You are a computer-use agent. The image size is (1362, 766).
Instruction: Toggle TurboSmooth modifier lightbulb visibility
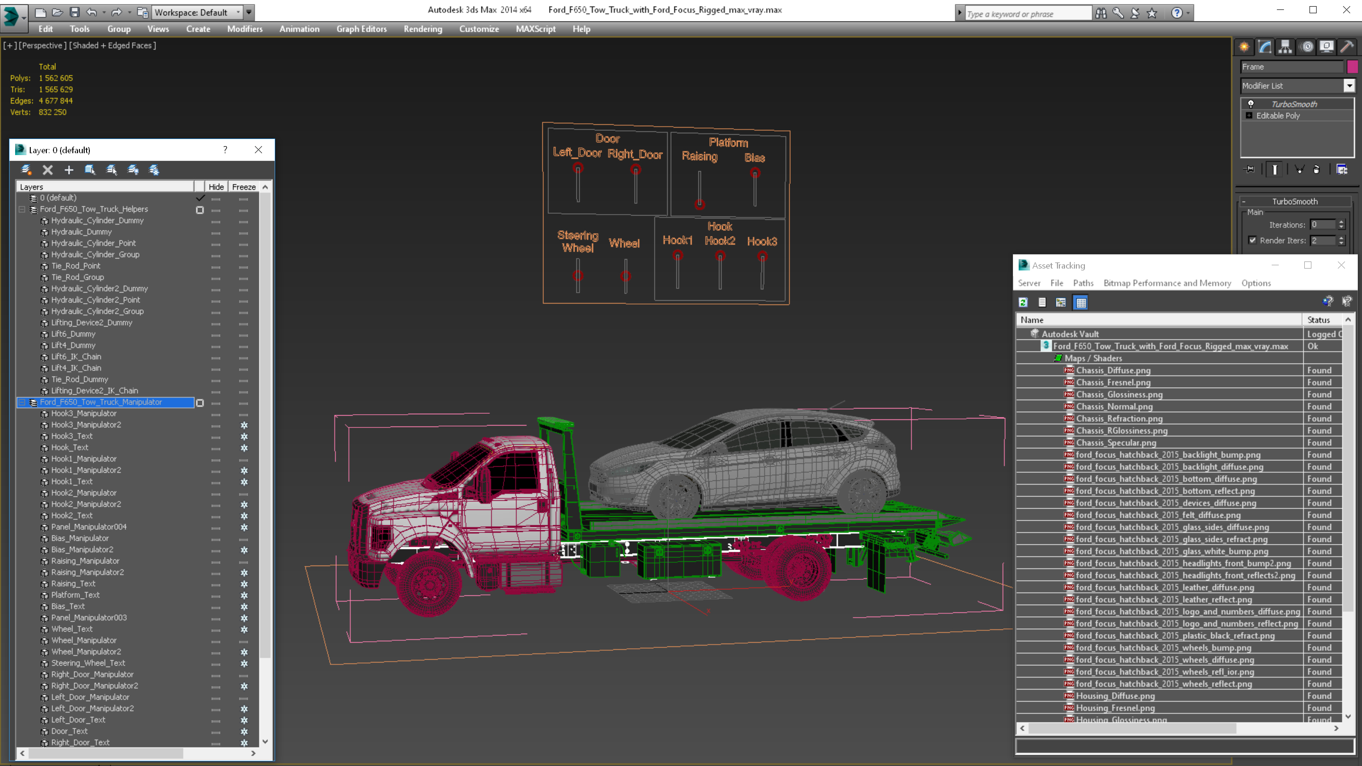[x=1251, y=104]
